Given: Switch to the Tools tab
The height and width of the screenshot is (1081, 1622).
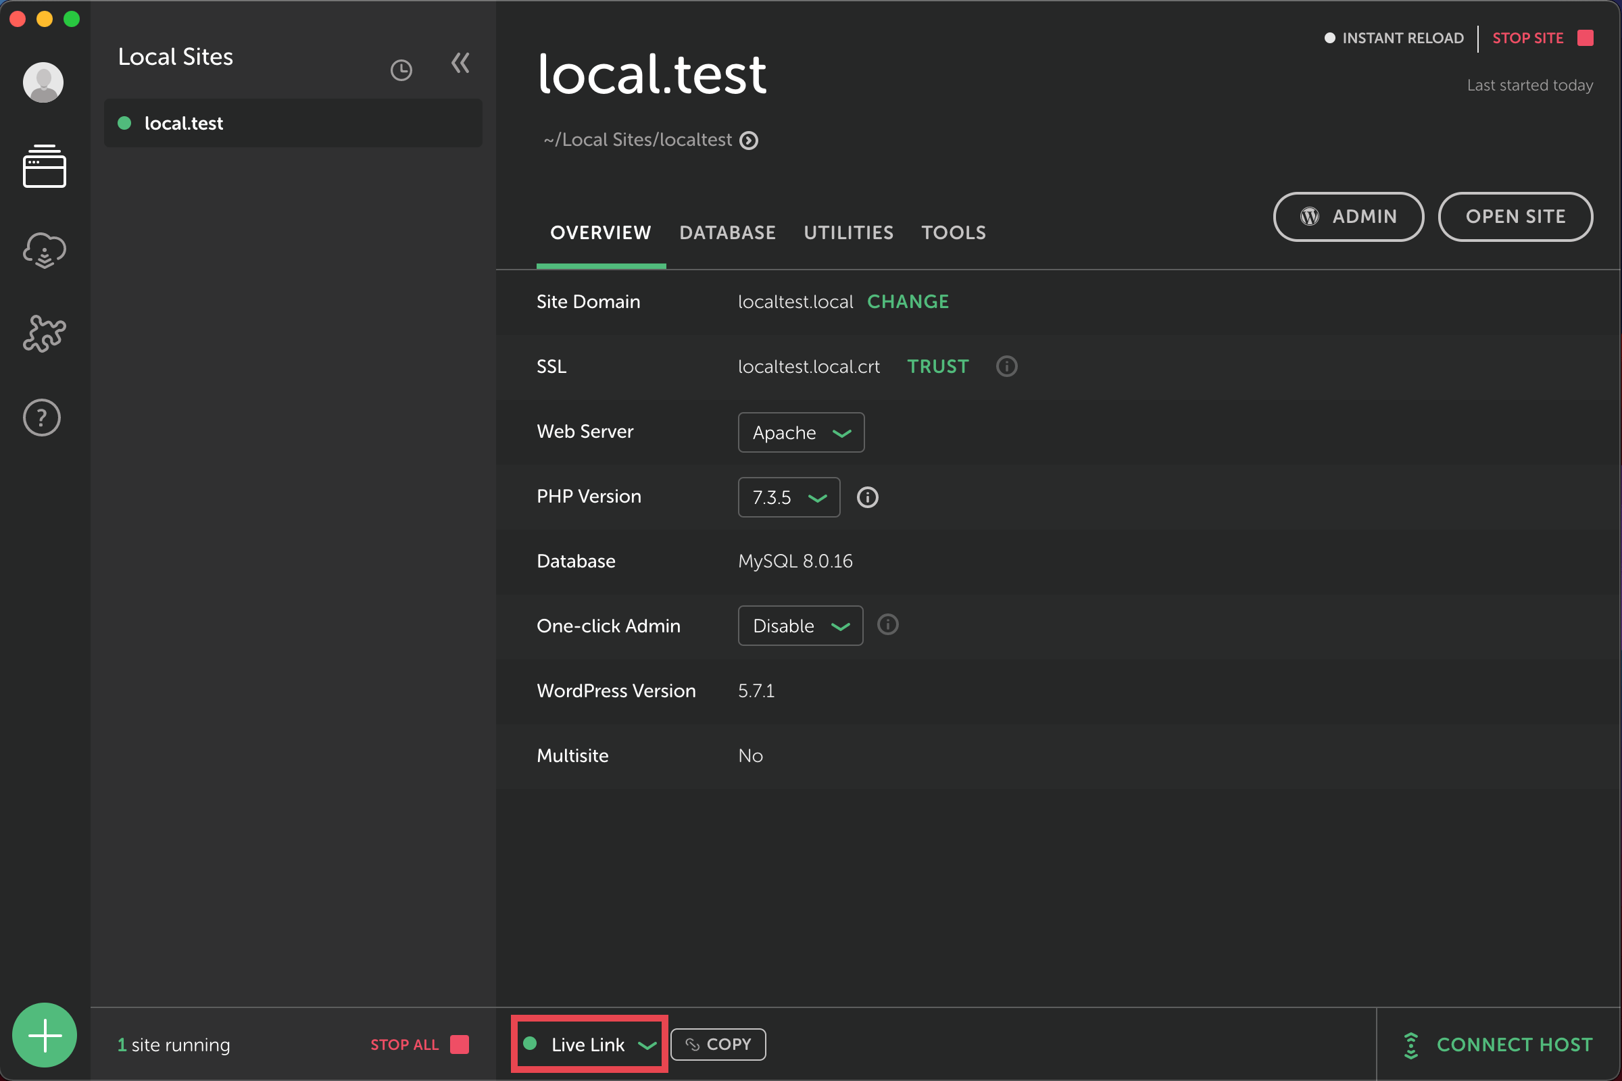Looking at the screenshot, I should [x=954, y=233].
